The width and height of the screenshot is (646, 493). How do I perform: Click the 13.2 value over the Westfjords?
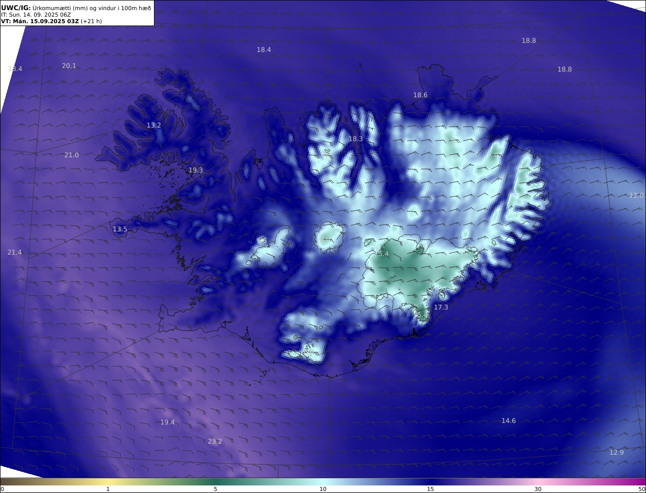pos(154,126)
